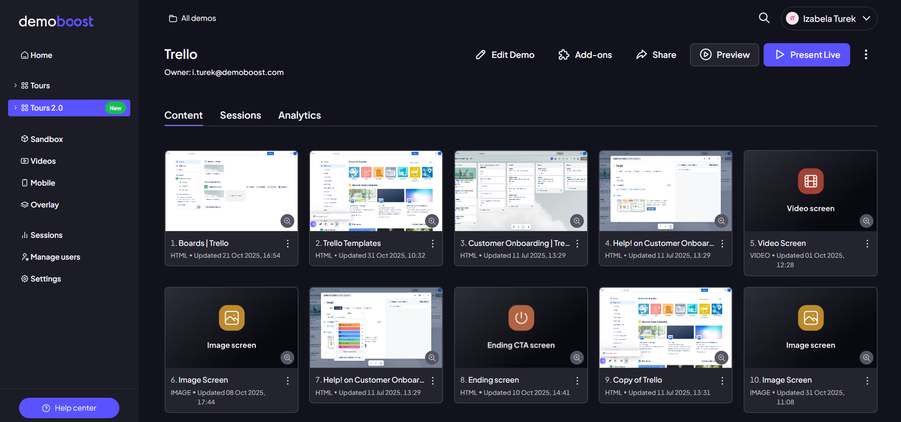Switch to the Sessions tab
The width and height of the screenshot is (901, 422).
click(x=241, y=115)
